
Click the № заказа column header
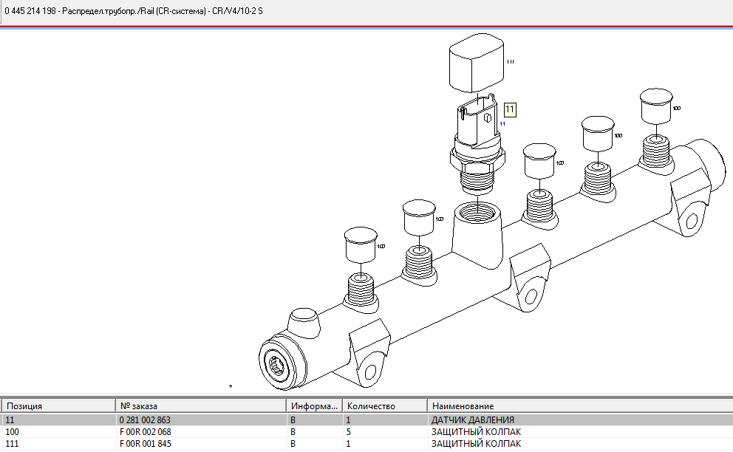click(x=138, y=406)
